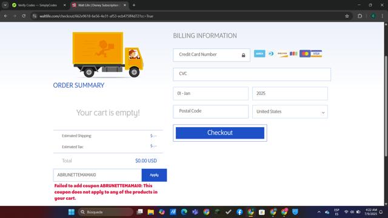The height and width of the screenshot is (218, 388).
Task: Click the lock icon in card field
Action: [244, 55]
